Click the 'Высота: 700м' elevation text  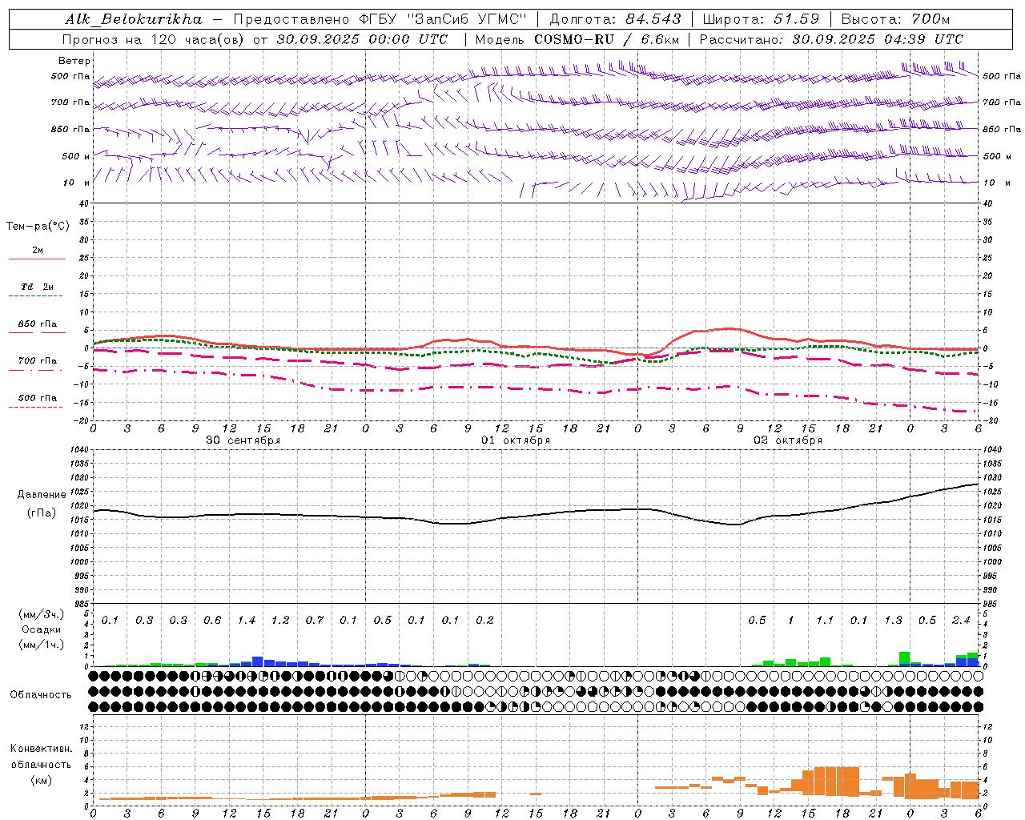pyautogui.click(x=895, y=19)
